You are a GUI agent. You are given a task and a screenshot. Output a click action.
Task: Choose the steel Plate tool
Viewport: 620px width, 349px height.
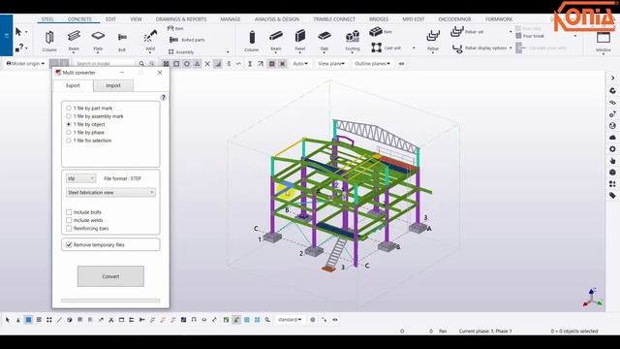[x=98, y=40]
